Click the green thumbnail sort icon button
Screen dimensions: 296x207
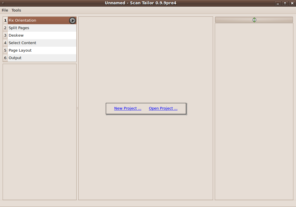pyautogui.click(x=254, y=20)
